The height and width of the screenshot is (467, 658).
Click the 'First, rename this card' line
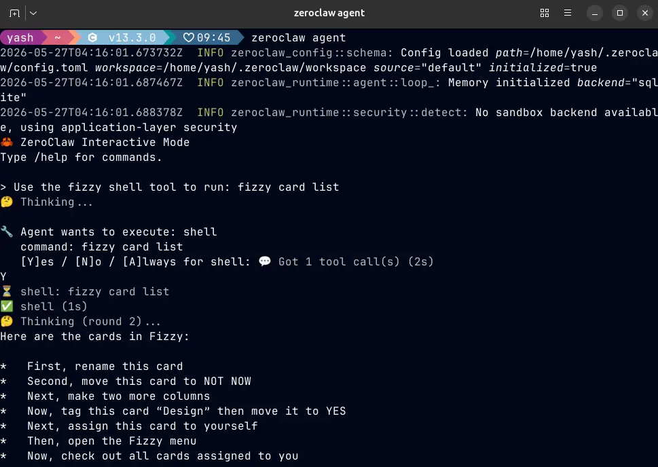coord(105,367)
